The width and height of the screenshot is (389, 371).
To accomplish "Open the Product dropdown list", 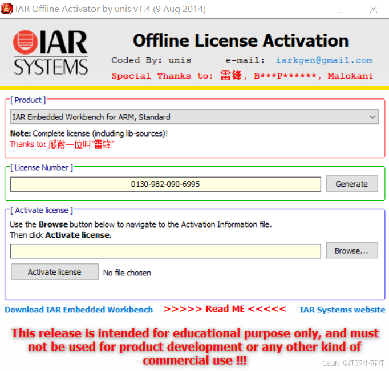I will point(195,117).
